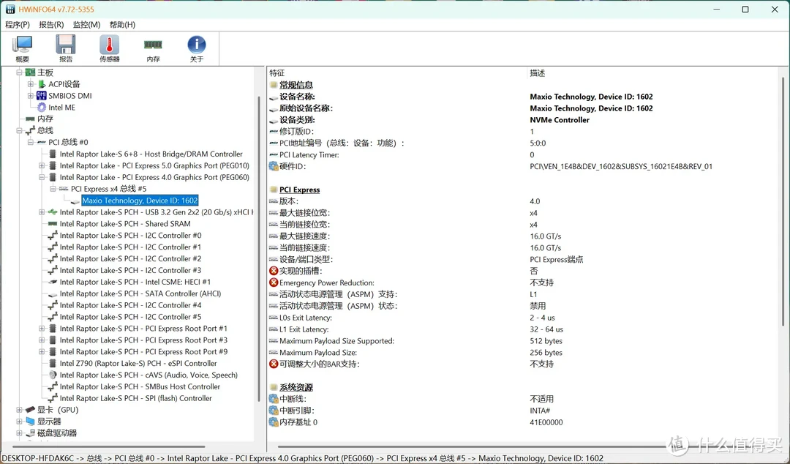
Task: Collapse the 总线 tree node
Action: tap(19, 130)
